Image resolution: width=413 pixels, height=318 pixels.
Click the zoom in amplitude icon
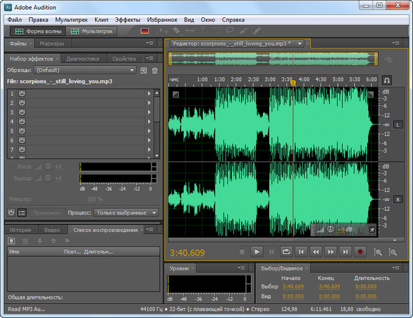pos(379,253)
